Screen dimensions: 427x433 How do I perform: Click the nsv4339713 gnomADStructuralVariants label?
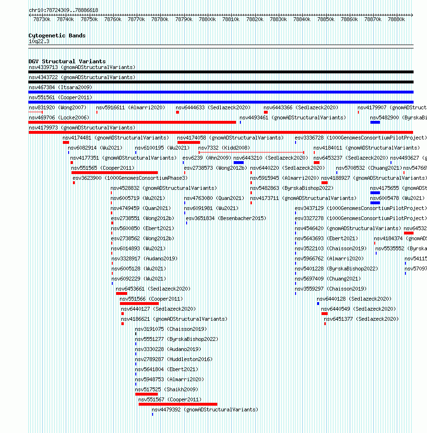point(82,68)
